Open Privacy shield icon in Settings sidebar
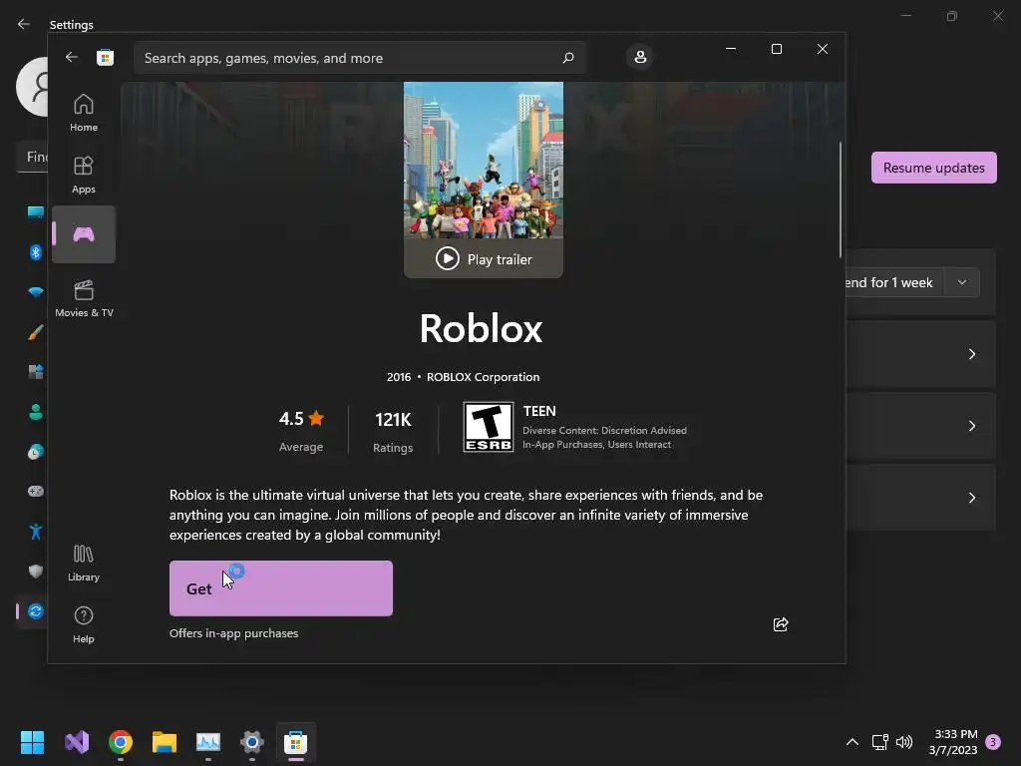1021x766 pixels. tap(36, 572)
